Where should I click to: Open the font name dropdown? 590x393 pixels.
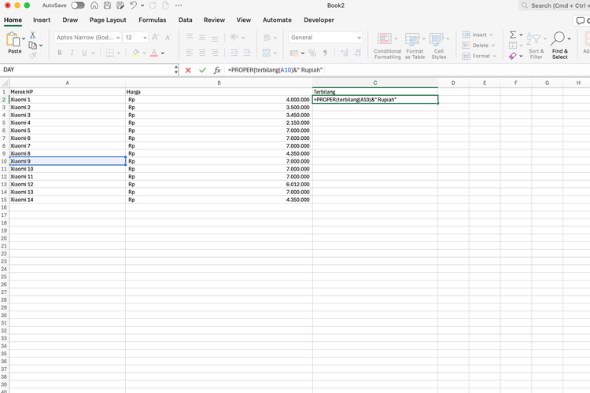click(118, 38)
